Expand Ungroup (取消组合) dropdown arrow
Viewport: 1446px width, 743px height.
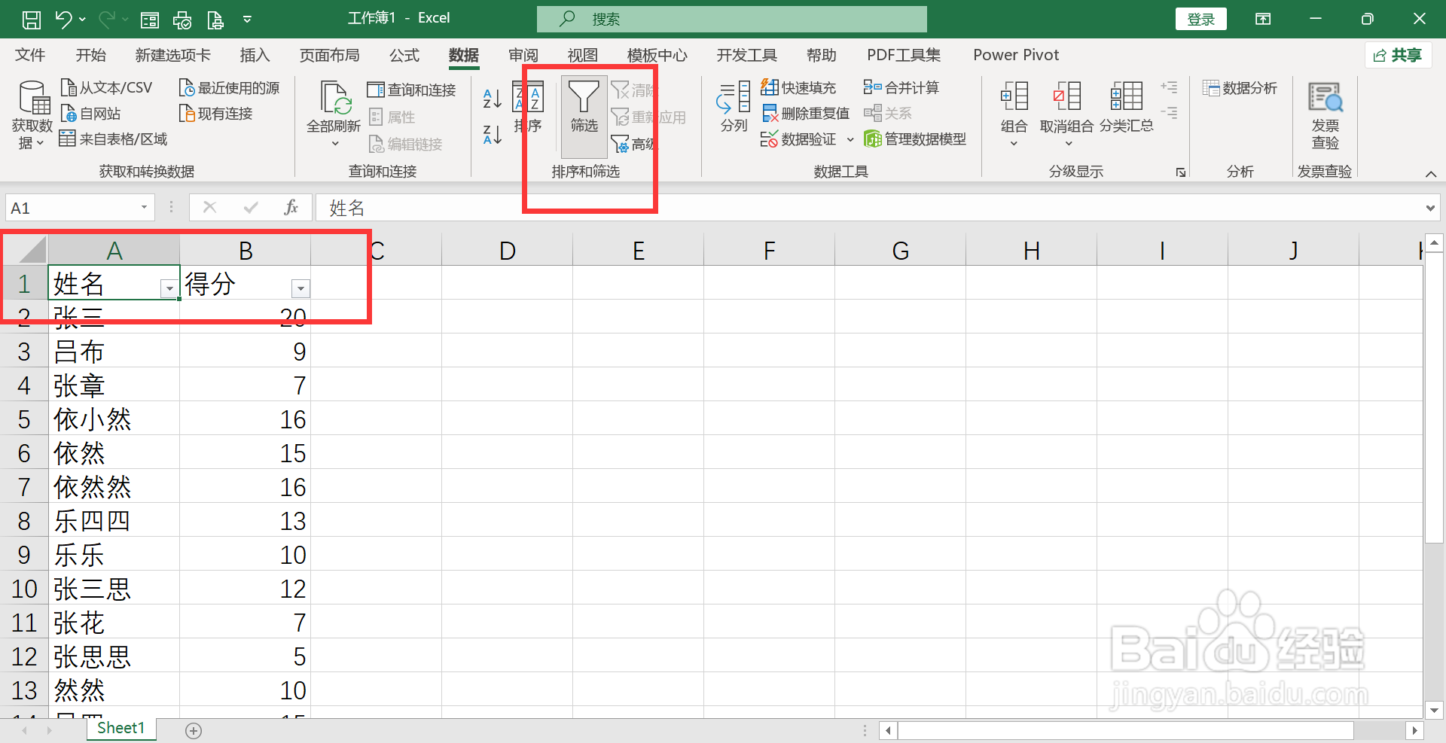[1068, 144]
